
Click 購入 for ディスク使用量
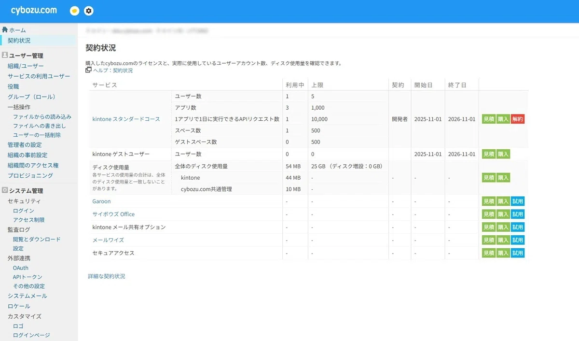click(x=503, y=178)
